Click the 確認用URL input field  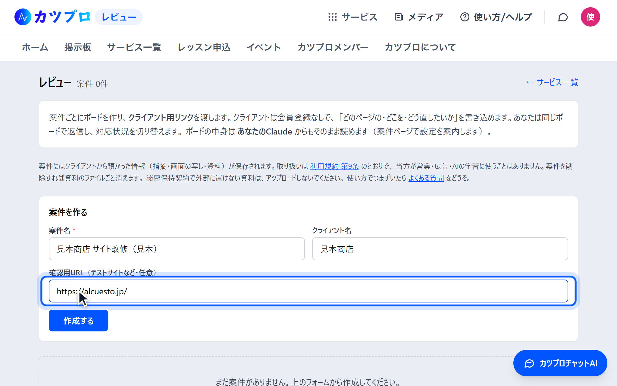pos(308,291)
